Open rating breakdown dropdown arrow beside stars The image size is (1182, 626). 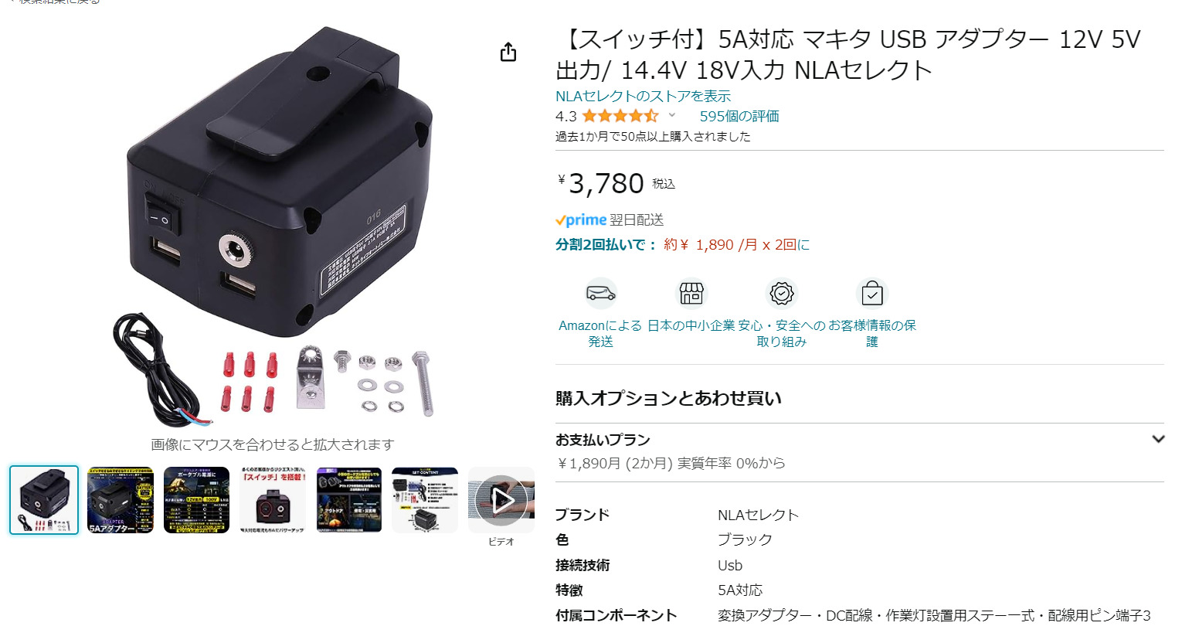coord(671,115)
